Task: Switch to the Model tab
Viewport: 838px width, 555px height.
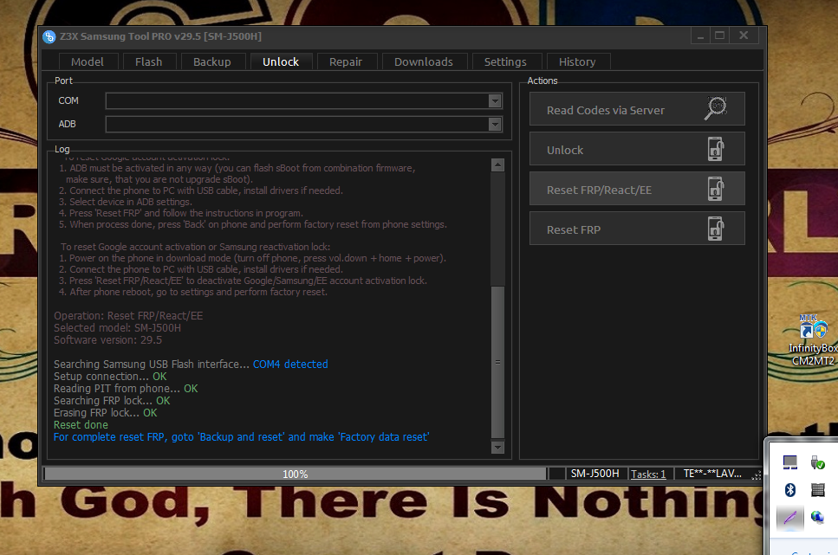Action: pos(88,62)
